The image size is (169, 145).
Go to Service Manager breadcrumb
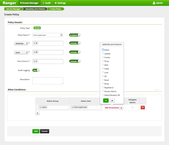(13, 9)
